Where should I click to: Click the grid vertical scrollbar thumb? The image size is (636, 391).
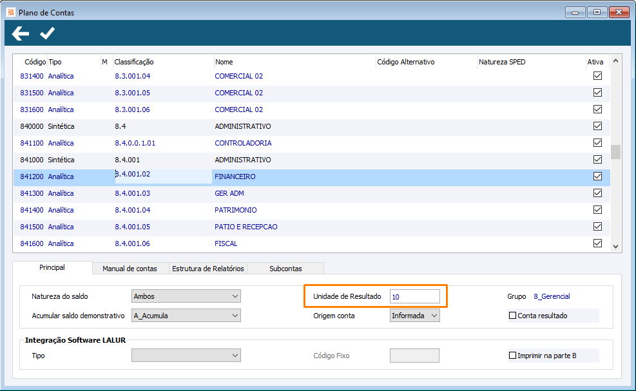coord(616,152)
